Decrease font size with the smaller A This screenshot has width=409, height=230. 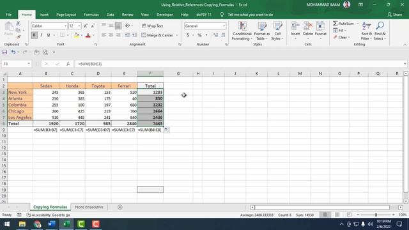click(x=93, y=26)
